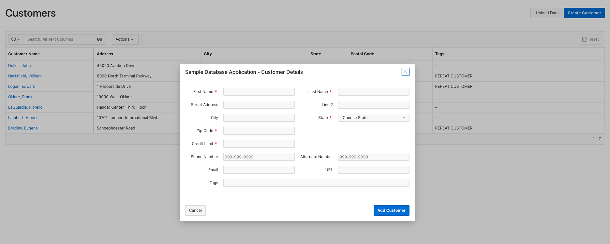The image size is (610, 244).
Task: Focus the Phone Number field
Action: (x=259, y=157)
